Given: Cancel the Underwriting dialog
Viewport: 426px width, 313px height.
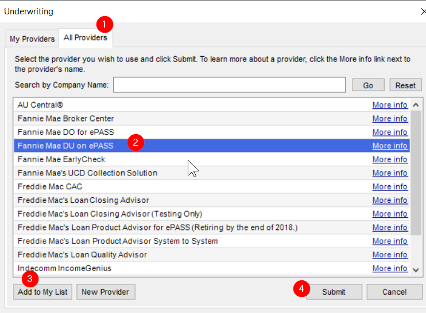Looking at the screenshot, I should (x=394, y=292).
